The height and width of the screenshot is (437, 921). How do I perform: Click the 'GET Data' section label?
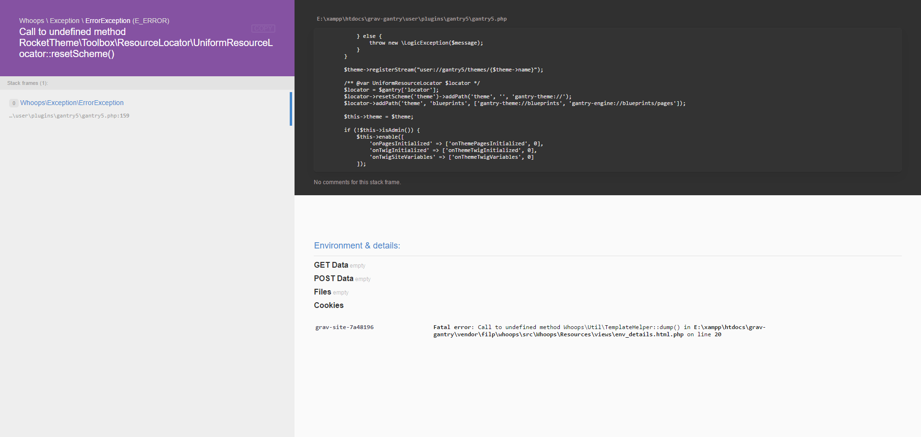click(331, 265)
